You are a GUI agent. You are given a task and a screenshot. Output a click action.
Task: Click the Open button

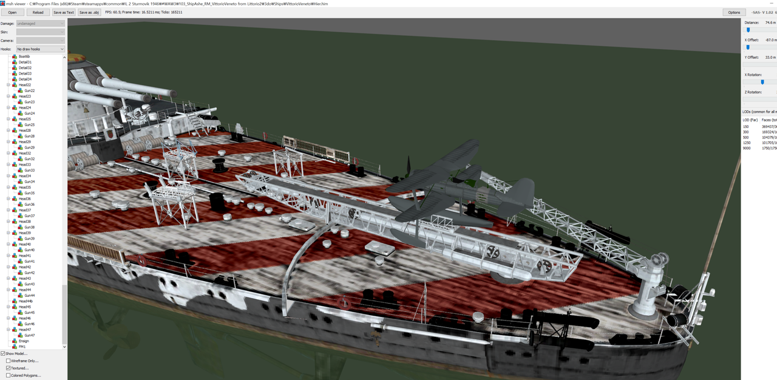click(12, 12)
